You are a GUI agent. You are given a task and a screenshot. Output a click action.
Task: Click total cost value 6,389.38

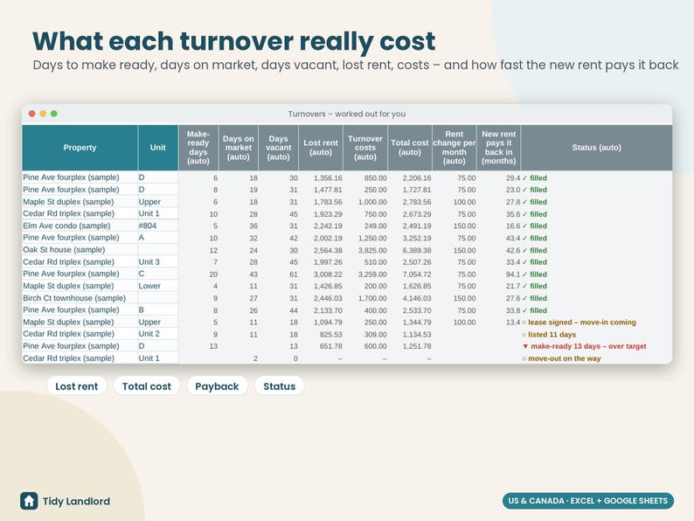point(417,251)
